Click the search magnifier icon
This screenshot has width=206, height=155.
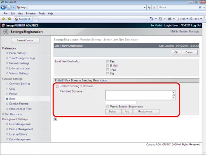tap(200, 7)
